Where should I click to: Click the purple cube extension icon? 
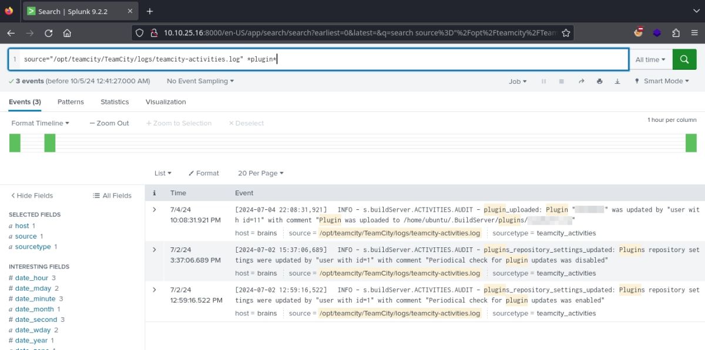click(x=657, y=33)
